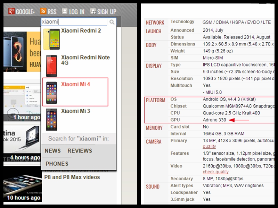Click the SOUND section heading
Viewport: 278px width, 208px height.
pyautogui.click(x=153, y=187)
